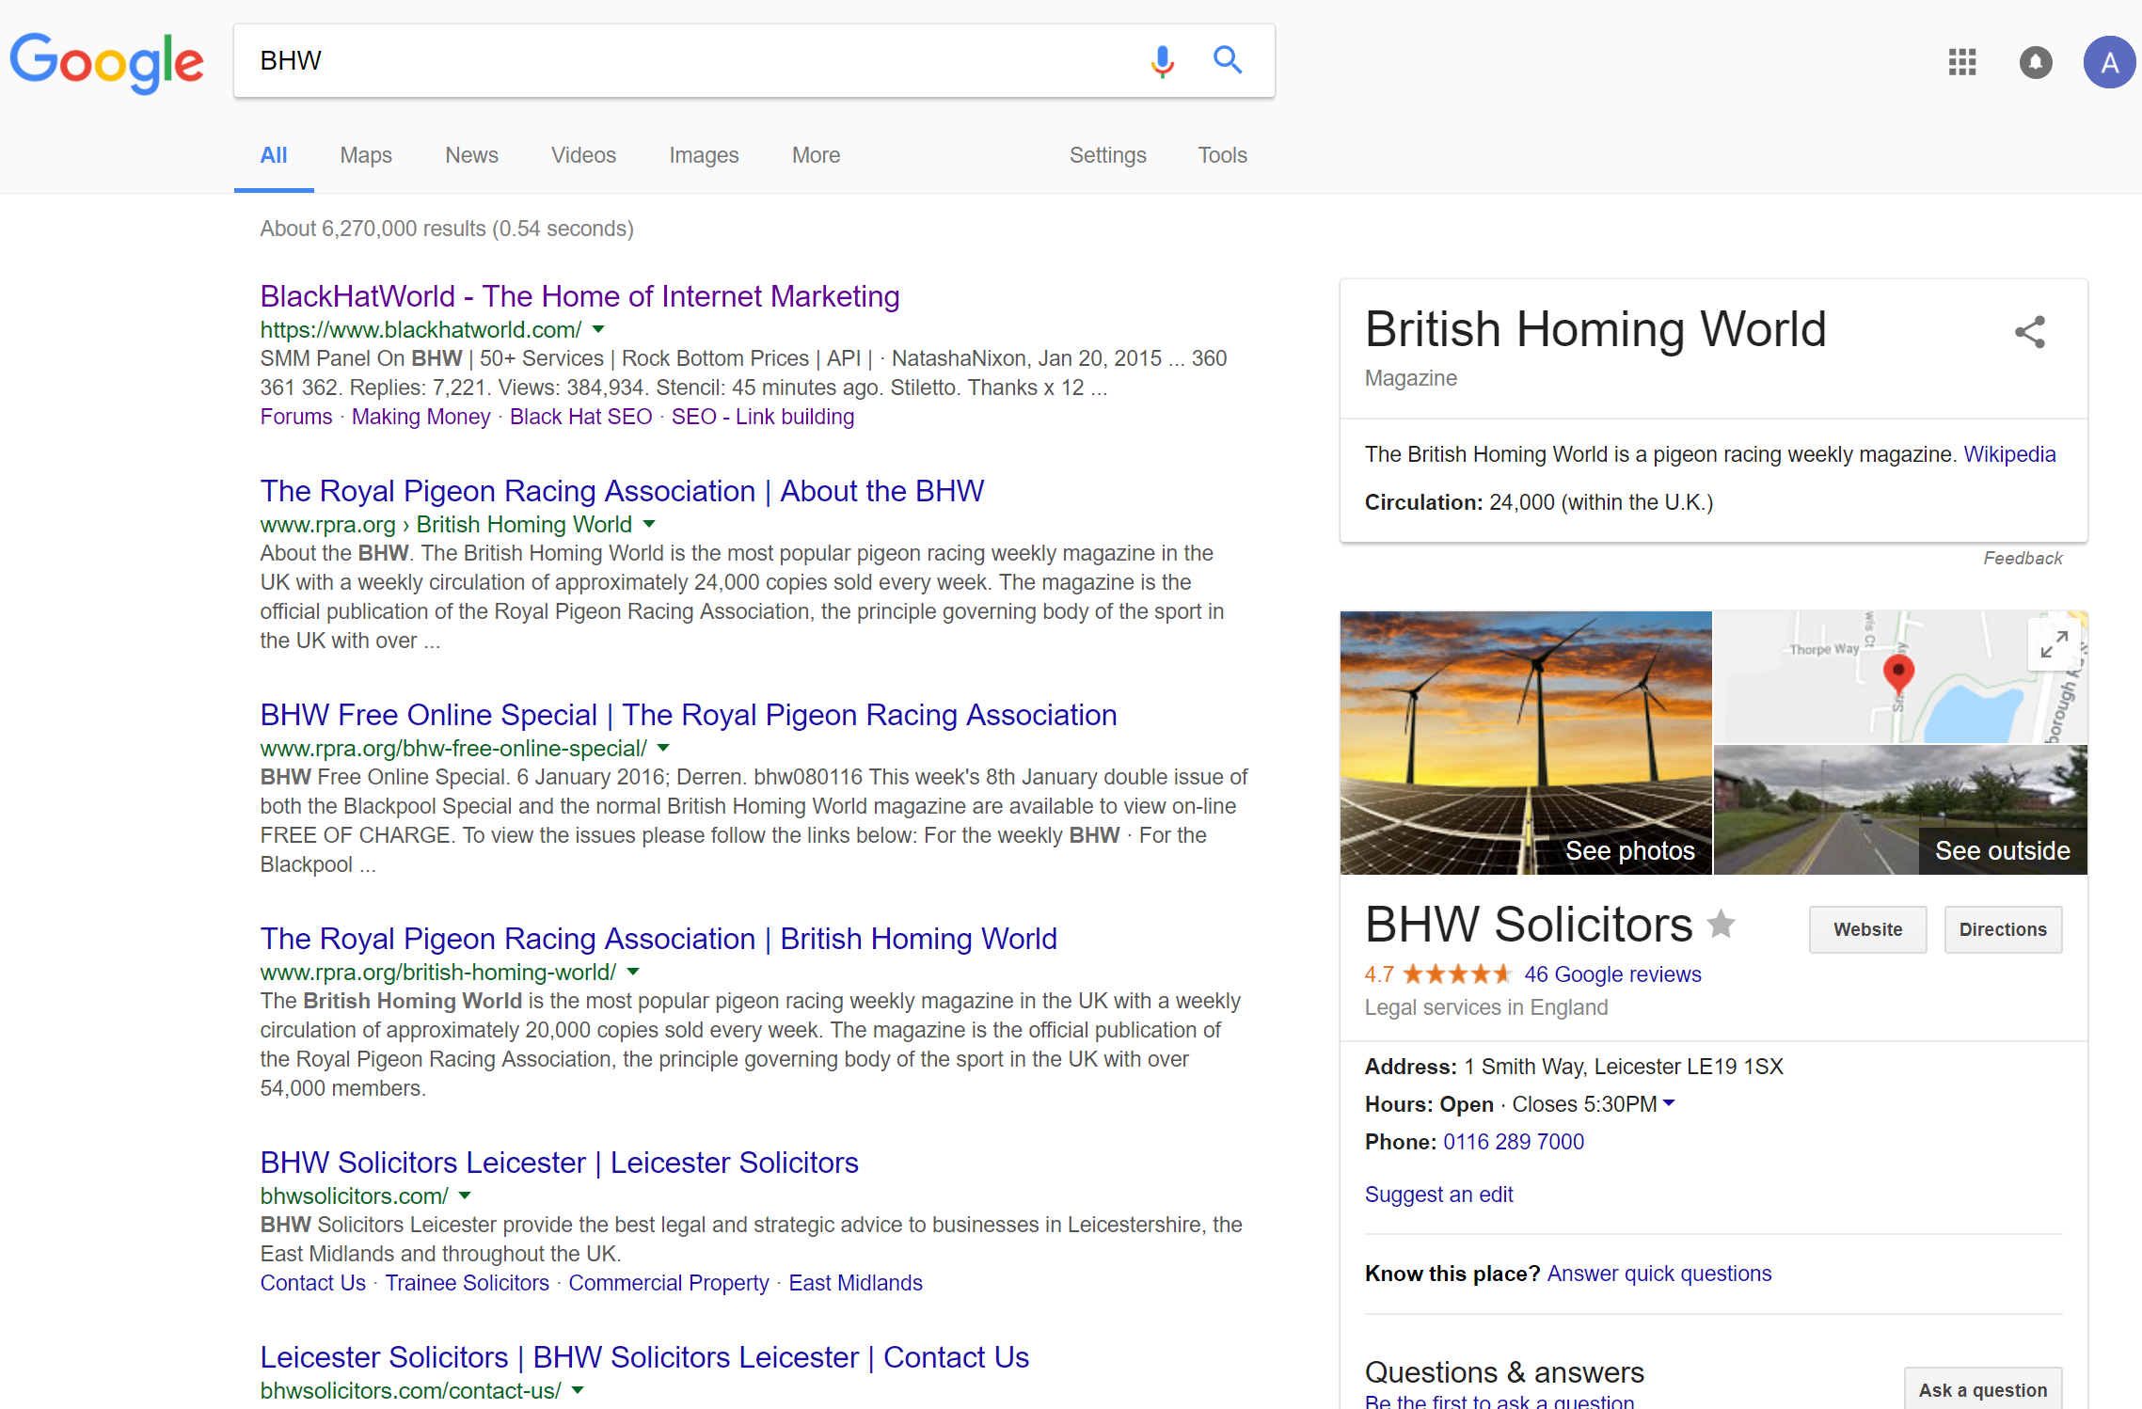Open the SEO - Link building sitelink
Viewport: 2142px width, 1409px height.
point(763,417)
